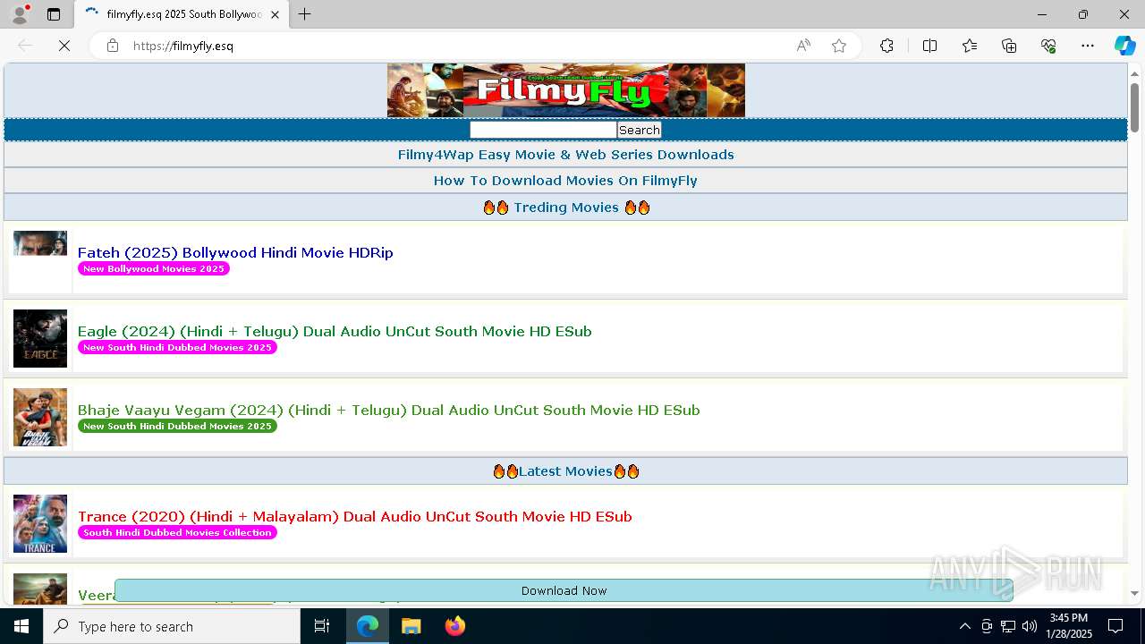Add page to favorites star icon

(x=839, y=46)
